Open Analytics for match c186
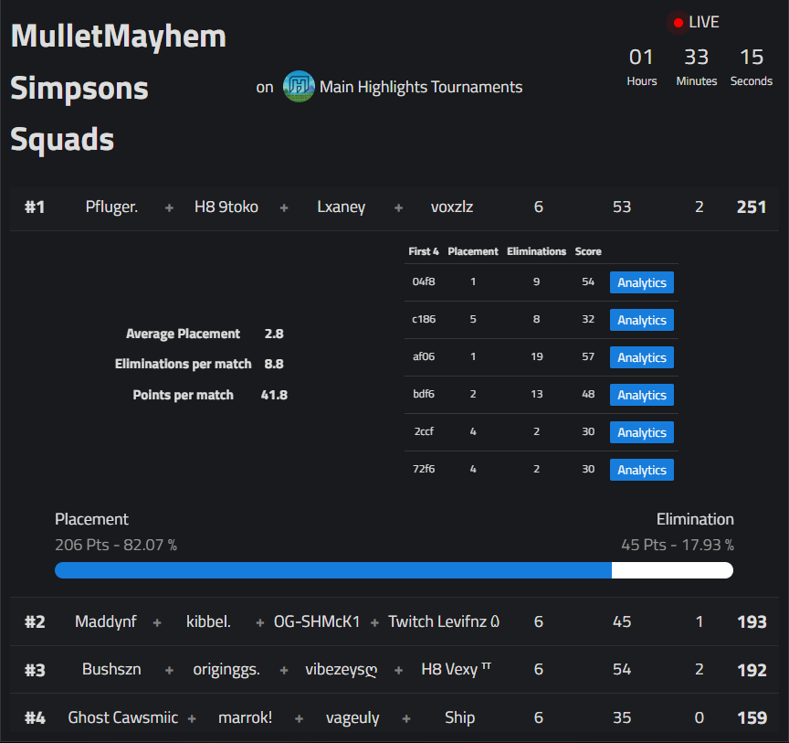Image resolution: width=789 pixels, height=743 pixels. [x=642, y=320]
